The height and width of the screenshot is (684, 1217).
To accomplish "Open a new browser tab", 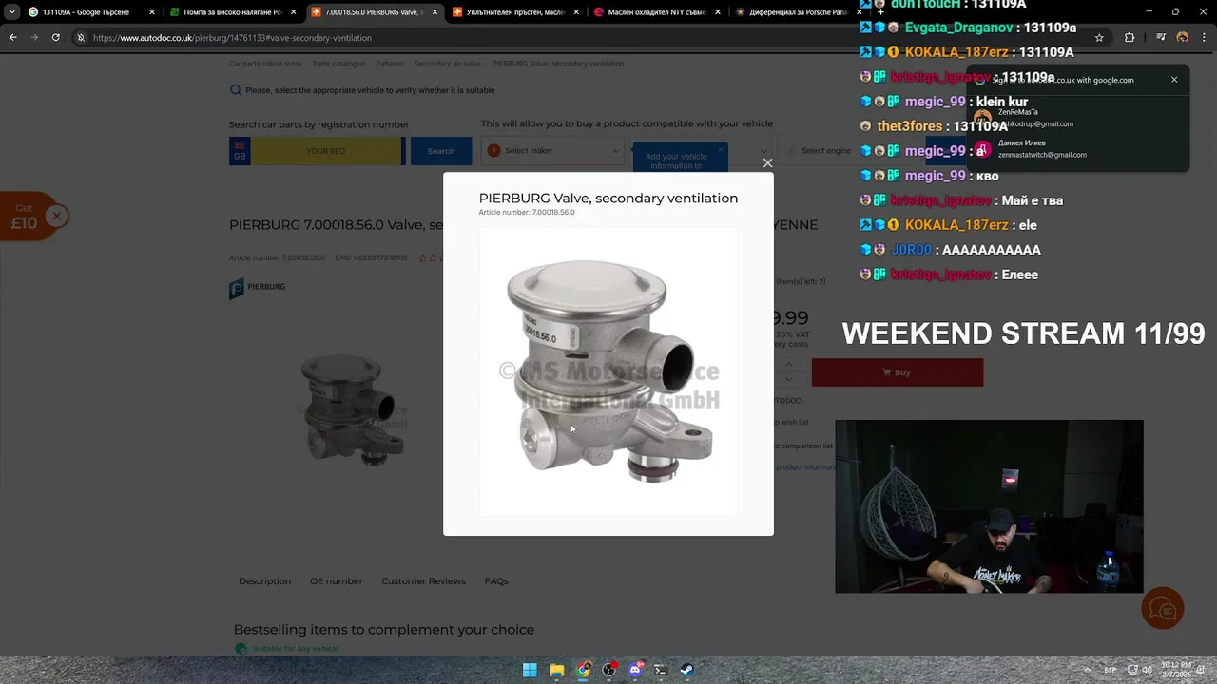I will [880, 12].
